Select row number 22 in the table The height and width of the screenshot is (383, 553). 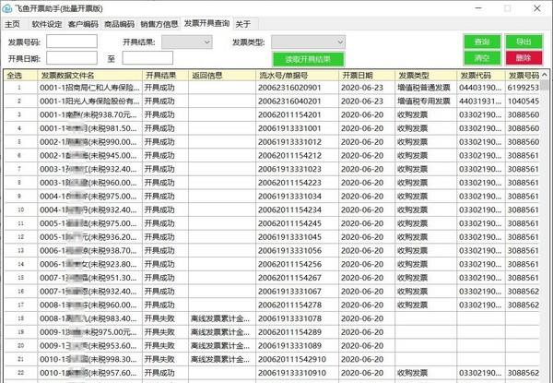pos(20,373)
